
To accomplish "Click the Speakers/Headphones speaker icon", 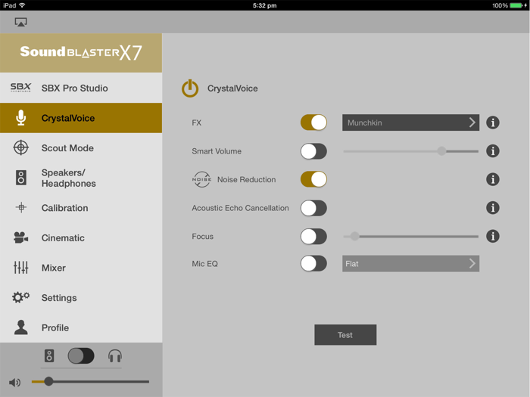I will coord(21,178).
